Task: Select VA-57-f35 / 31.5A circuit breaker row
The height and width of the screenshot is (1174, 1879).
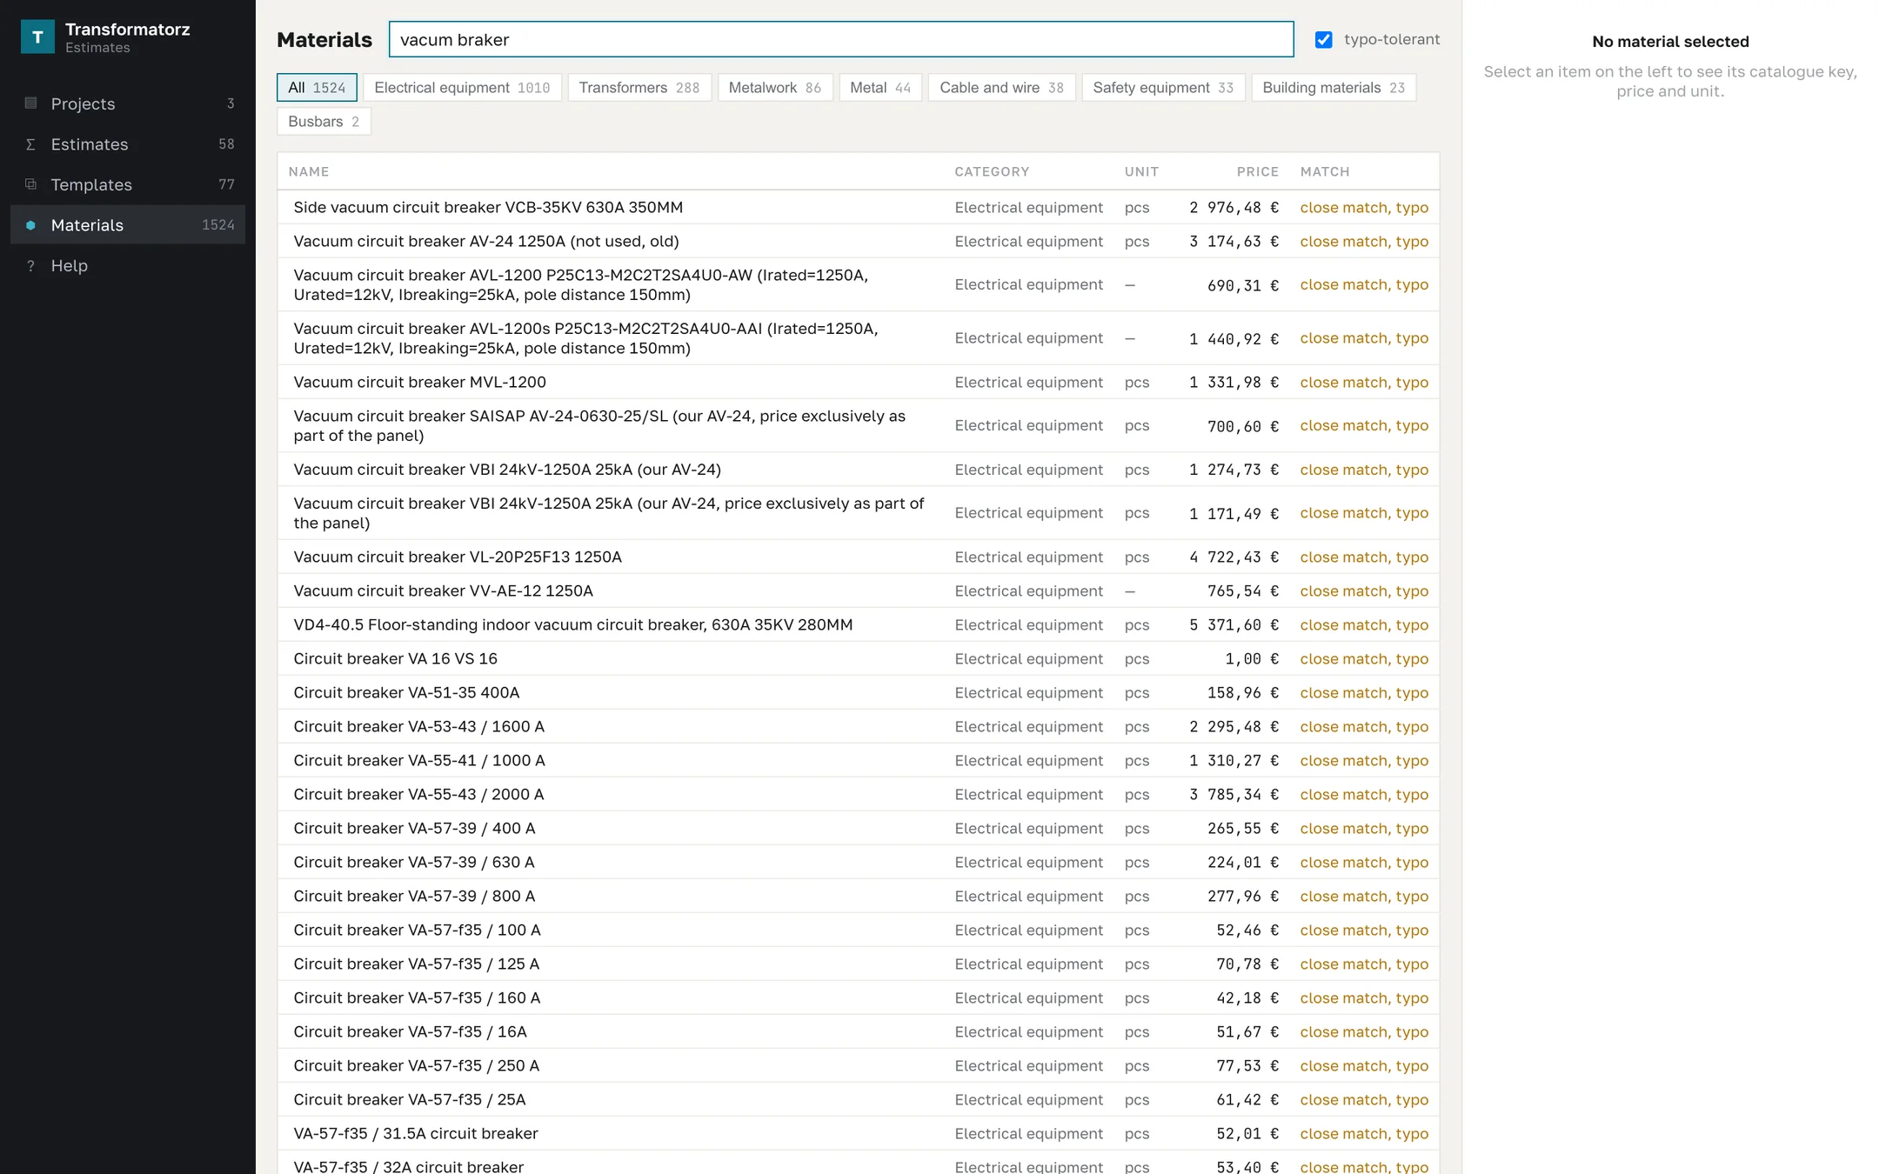Action: [x=858, y=1133]
